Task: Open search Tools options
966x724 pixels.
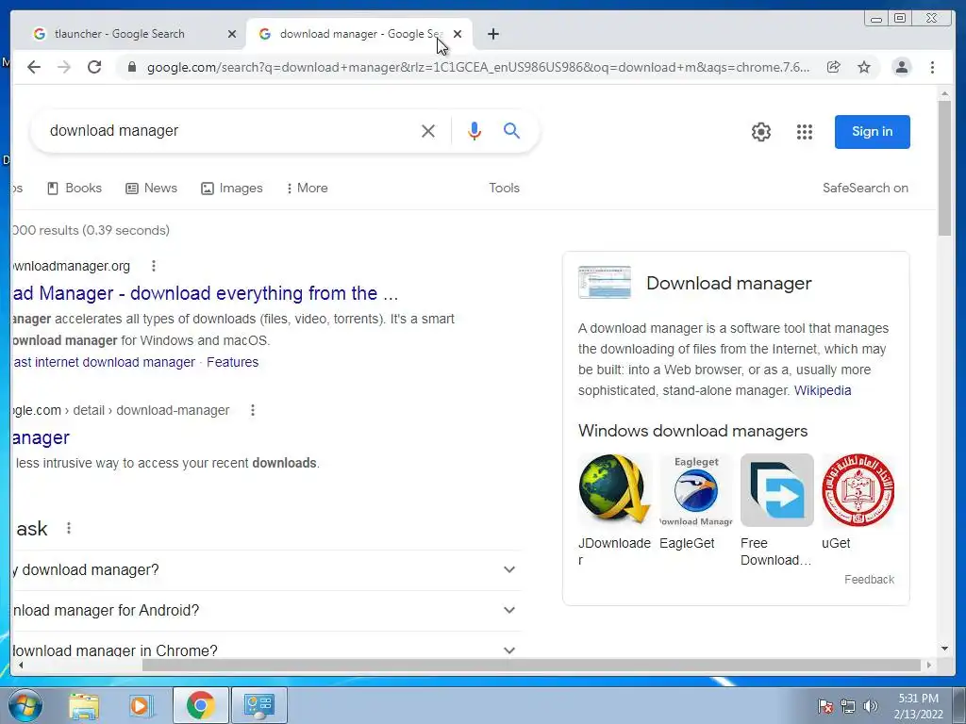Action: [x=504, y=188]
